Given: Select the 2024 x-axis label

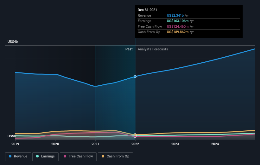Looking at the screenshot, I should [215, 144].
